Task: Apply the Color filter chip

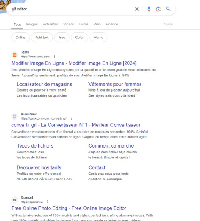Action: 79,38
